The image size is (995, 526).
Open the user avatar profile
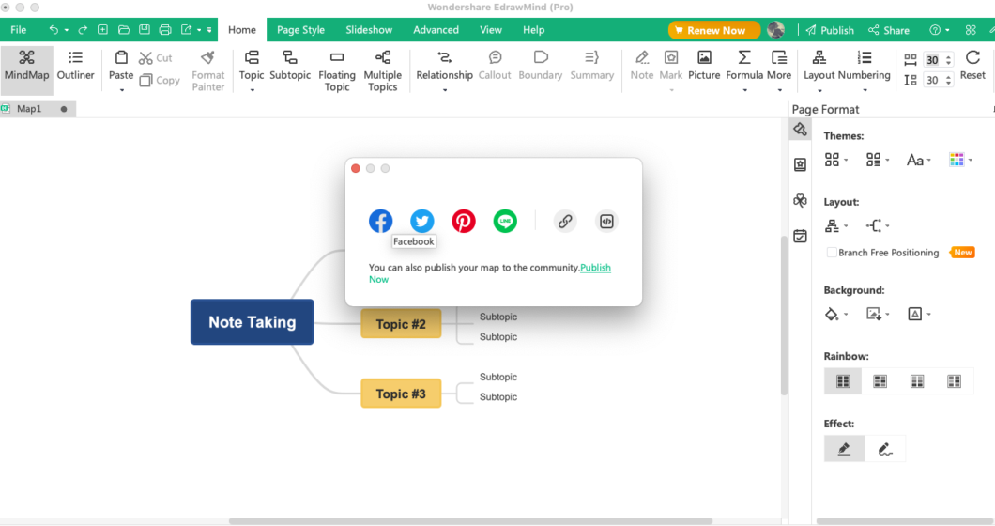pyautogui.click(x=775, y=30)
